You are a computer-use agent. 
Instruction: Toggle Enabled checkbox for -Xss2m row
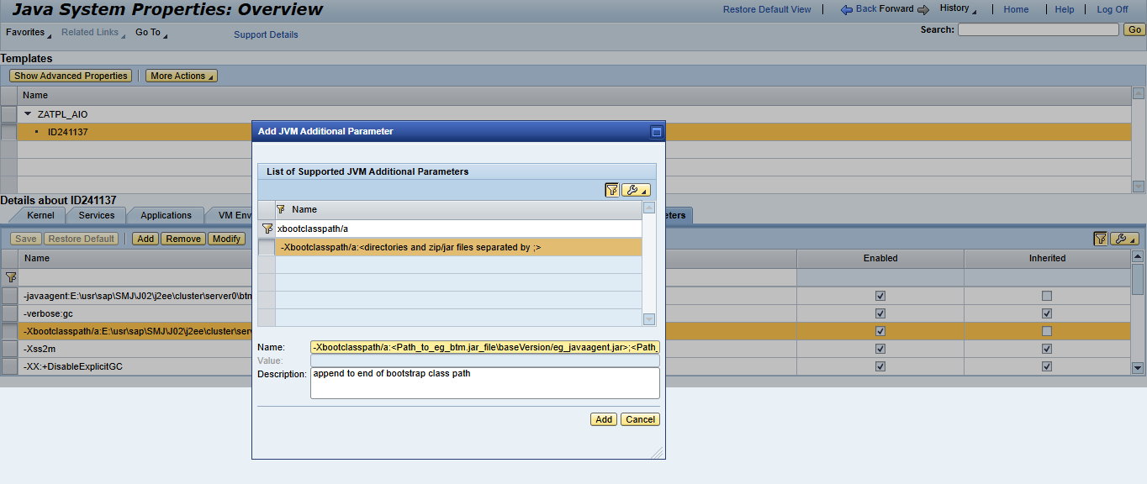pos(880,349)
